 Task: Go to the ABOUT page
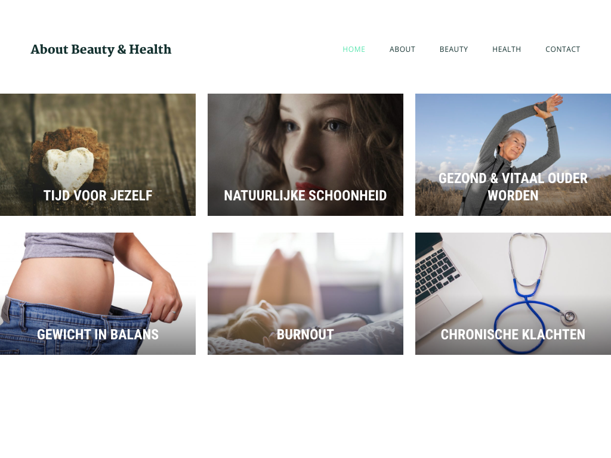click(402, 49)
